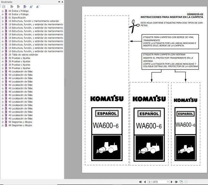208x185 pixels.
Task: Open the second 00 Índice y Prólogo bookmark
Action: click(18, 14)
